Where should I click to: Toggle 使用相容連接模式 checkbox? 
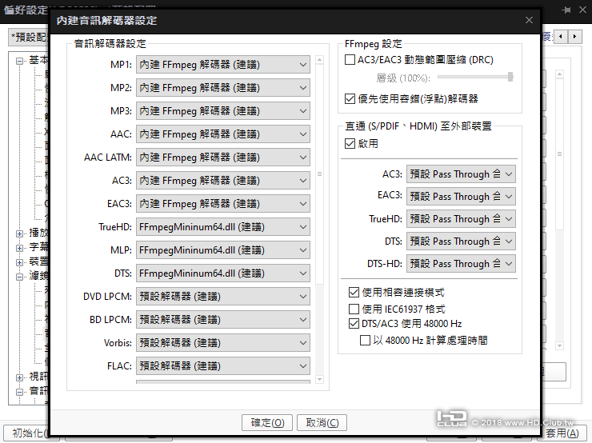pyautogui.click(x=354, y=292)
